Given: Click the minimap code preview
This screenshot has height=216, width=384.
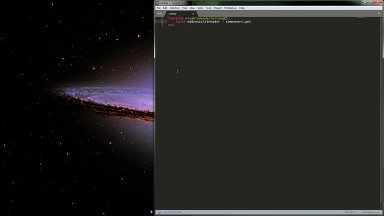Looking at the screenshot, I should (361, 17).
